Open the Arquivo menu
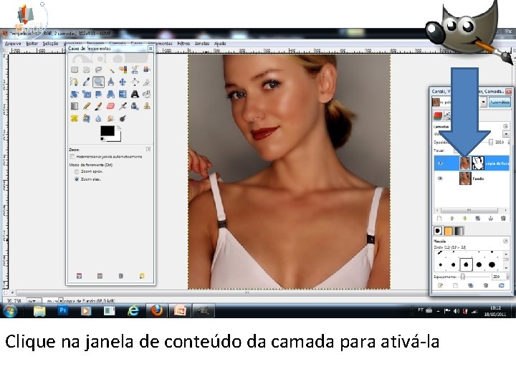Image resolution: width=516 pixels, height=387 pixels. [x=13, y=43]
